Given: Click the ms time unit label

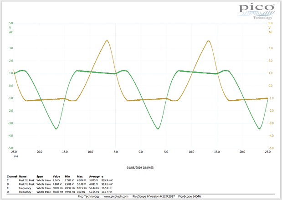Looking at the screenshot, I should pyautogui.click(x=15, y=156).
